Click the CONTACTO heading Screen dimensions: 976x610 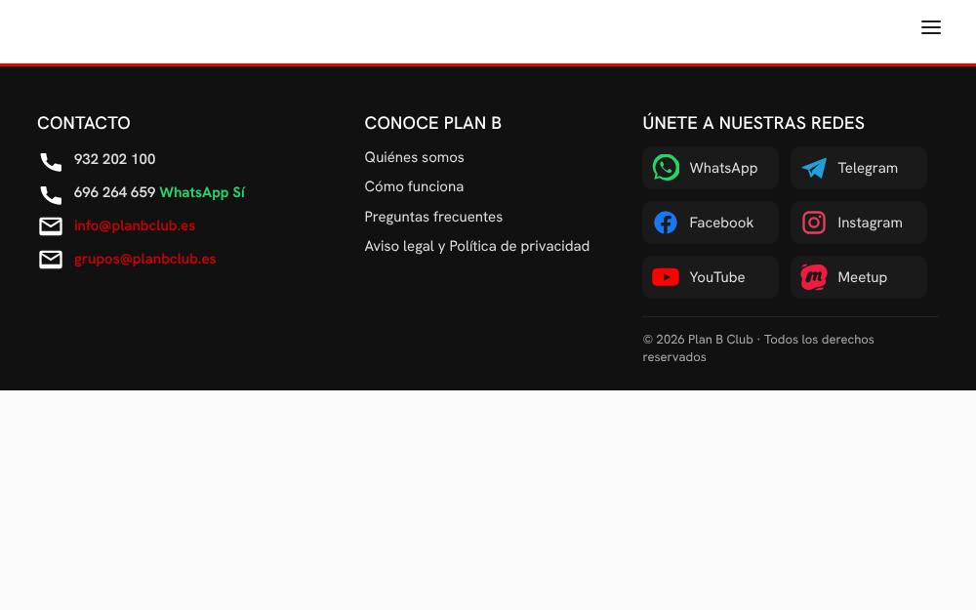tap(83, 123)
